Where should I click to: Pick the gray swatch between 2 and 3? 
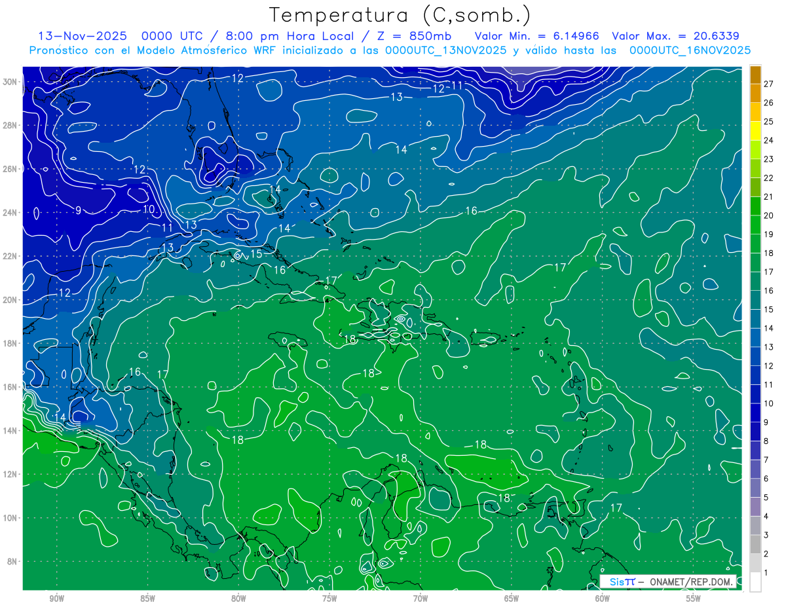(x=755, y=544)
